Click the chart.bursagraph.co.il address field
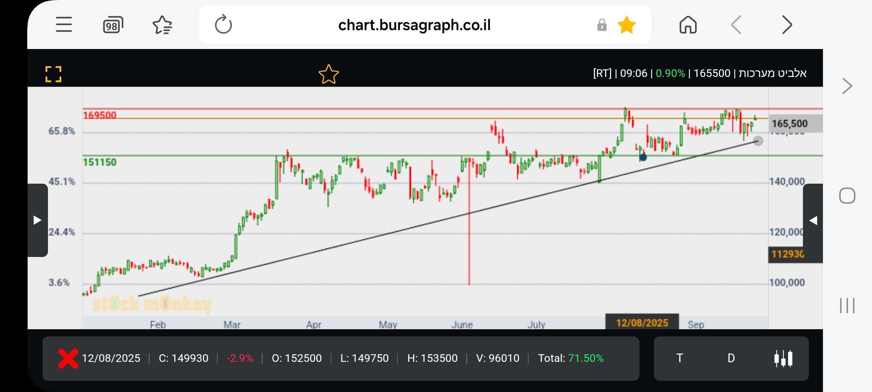Viewport: 872px width, 392px height. (x=414, y=25)
